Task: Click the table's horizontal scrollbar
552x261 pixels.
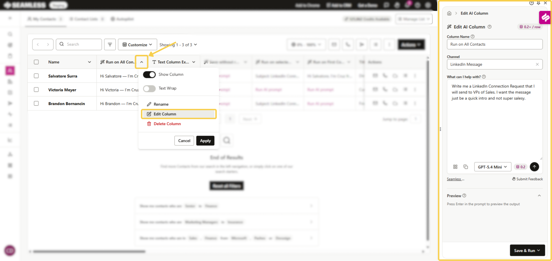Action: tap(89, 252)
